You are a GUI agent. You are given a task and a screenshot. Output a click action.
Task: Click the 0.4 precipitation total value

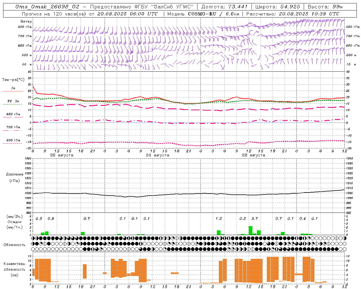tap(303, 218)
